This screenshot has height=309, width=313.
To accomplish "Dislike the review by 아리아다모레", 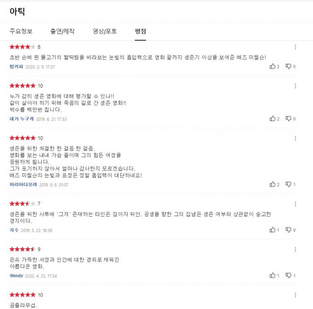I will (x=288, y=184).
